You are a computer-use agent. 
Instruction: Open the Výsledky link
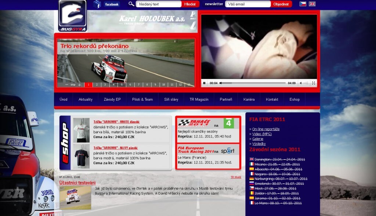[259, 144]
